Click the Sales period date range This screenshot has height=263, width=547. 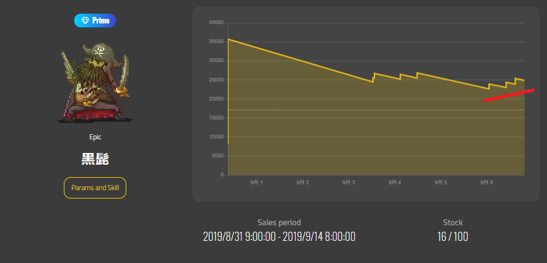(279, 236)
